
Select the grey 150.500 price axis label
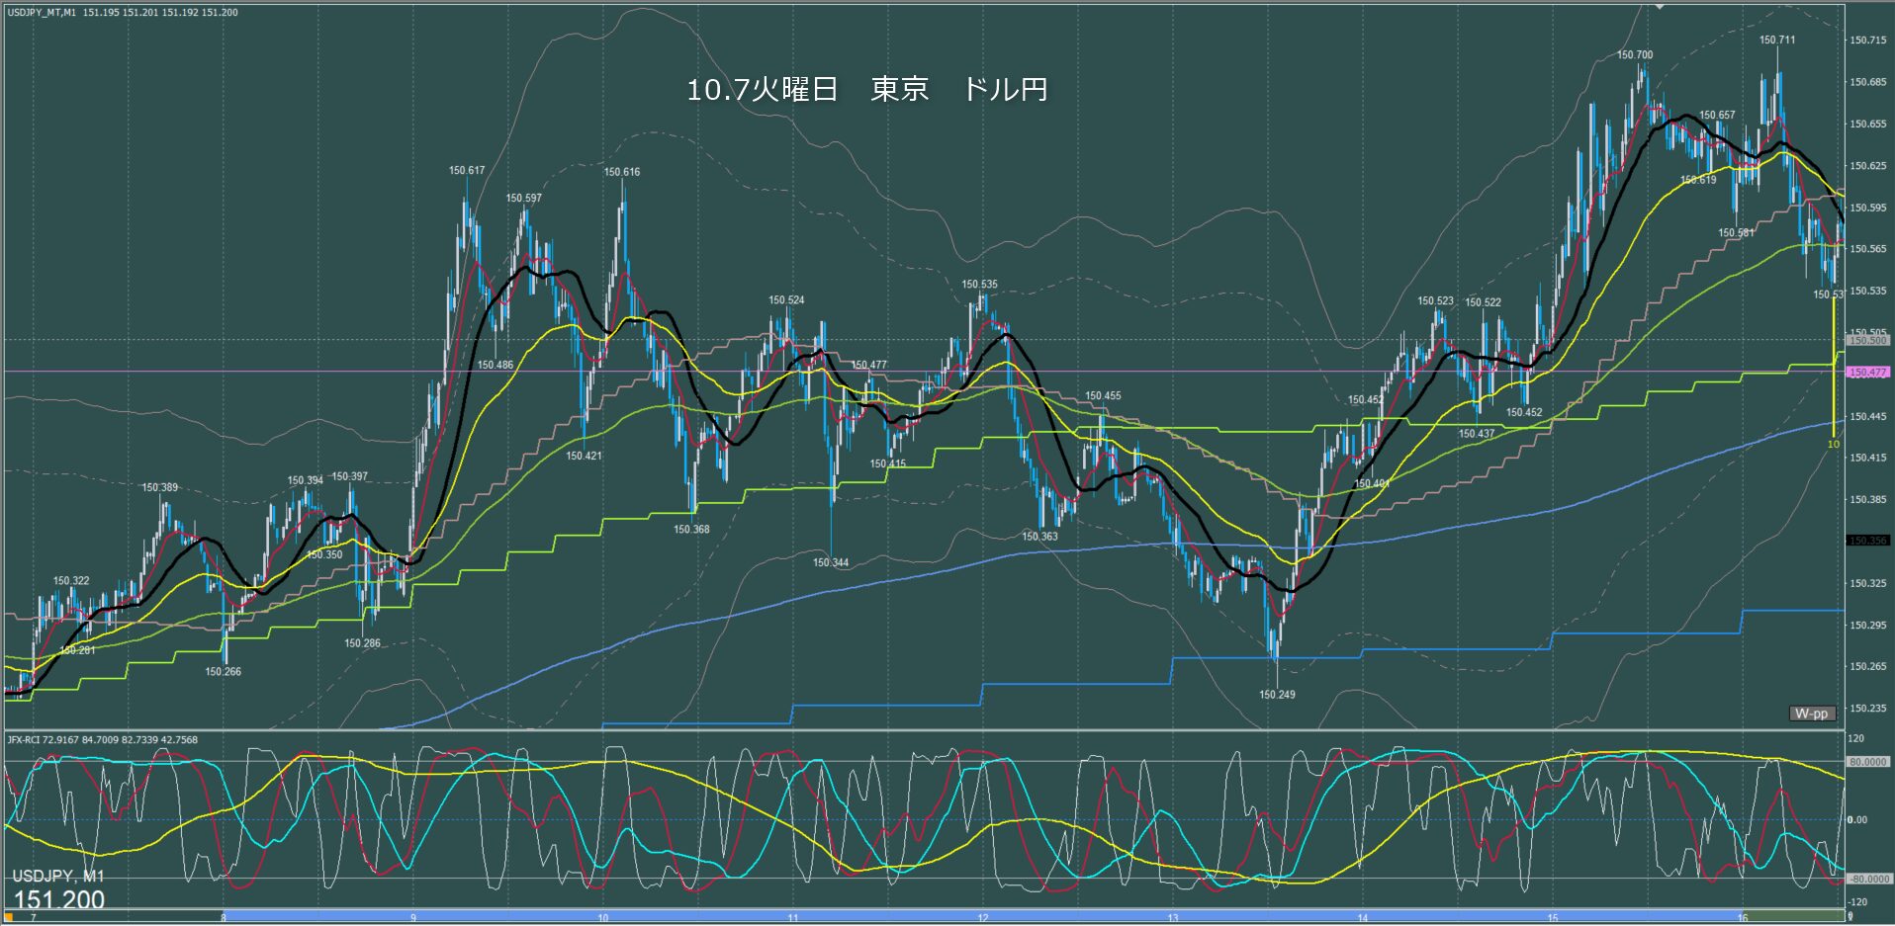click(1867, 340)
